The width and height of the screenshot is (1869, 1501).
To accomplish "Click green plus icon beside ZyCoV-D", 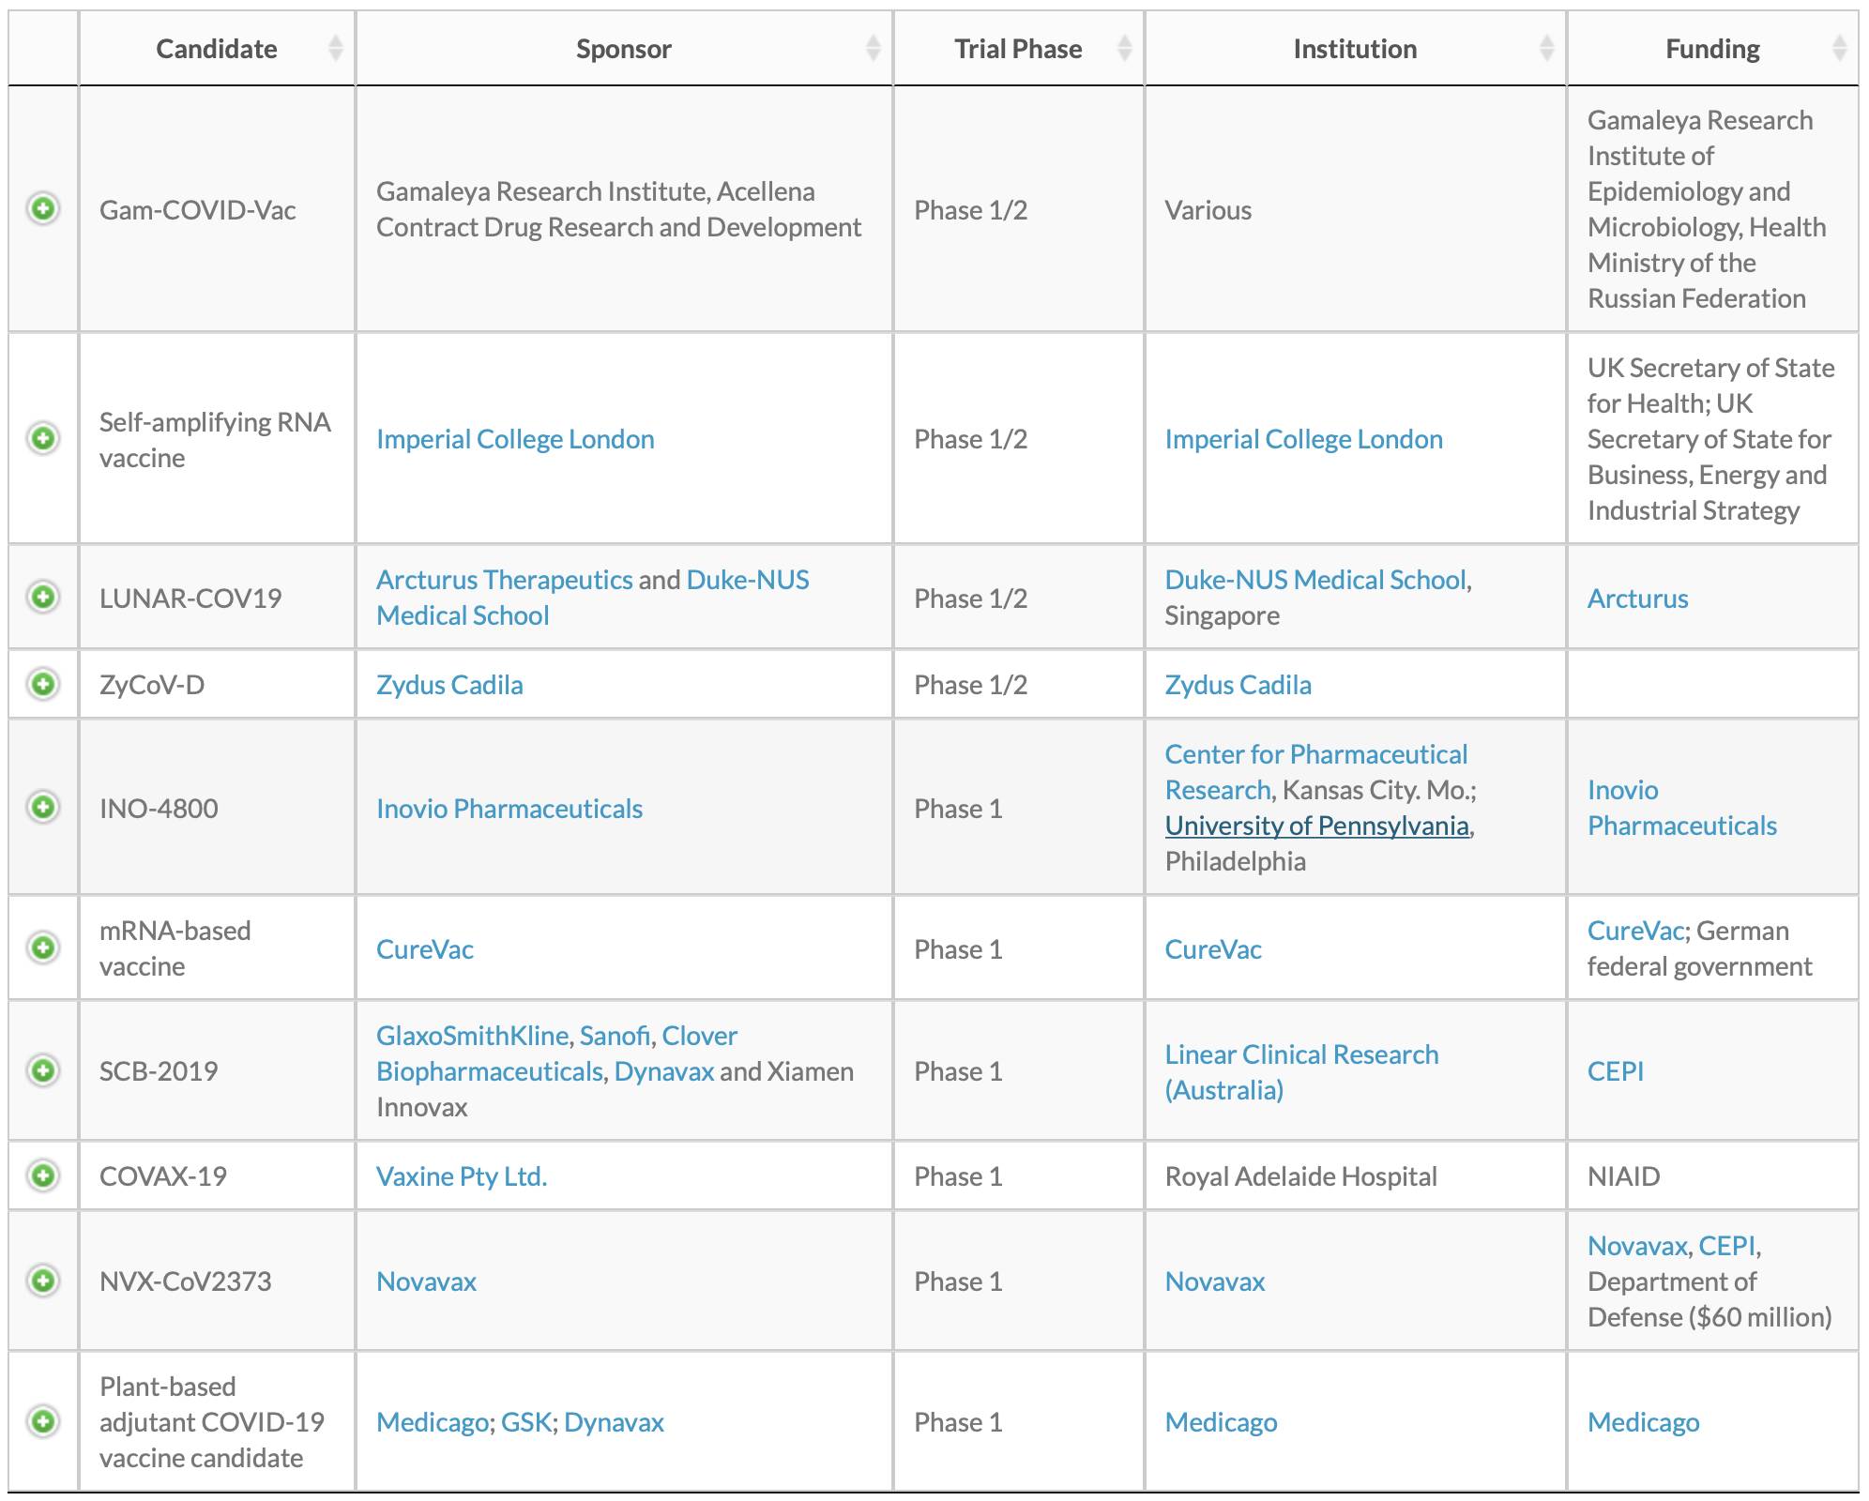I will (x=43, y=684).
